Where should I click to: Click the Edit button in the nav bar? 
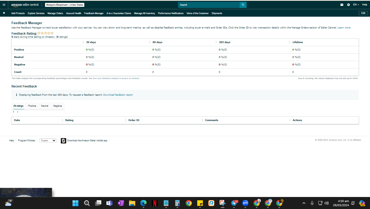(x=363, y=13)
